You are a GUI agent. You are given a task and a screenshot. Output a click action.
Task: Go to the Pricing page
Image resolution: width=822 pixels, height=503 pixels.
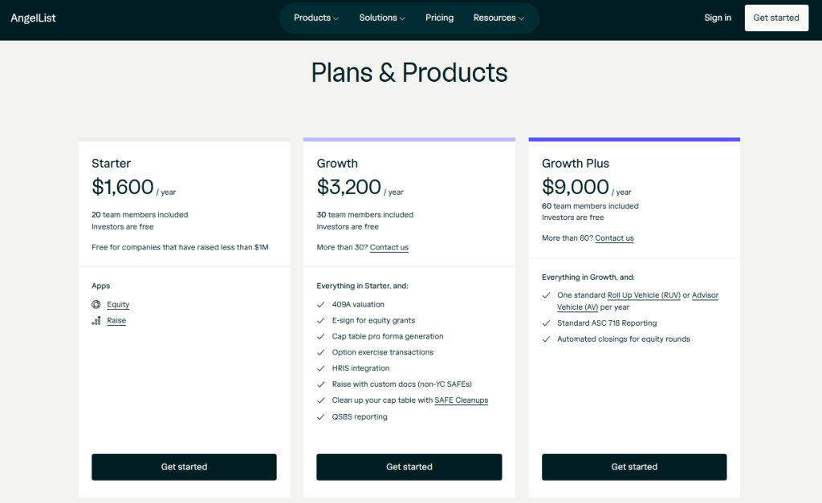tap(439, 18)
